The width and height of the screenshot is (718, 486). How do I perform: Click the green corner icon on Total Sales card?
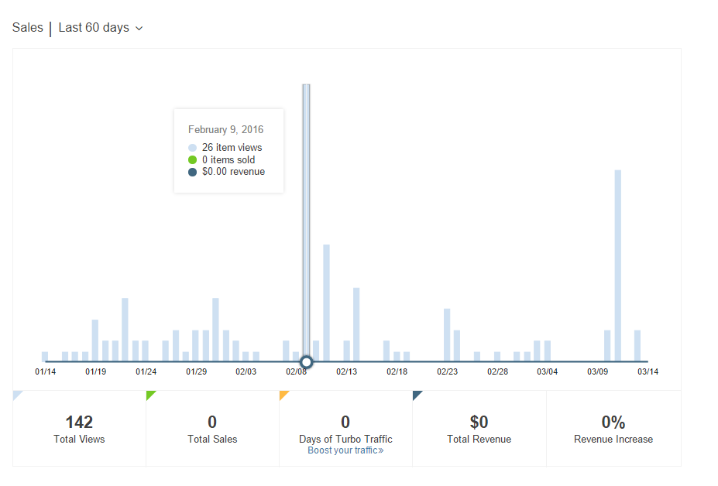pos(150,396)
